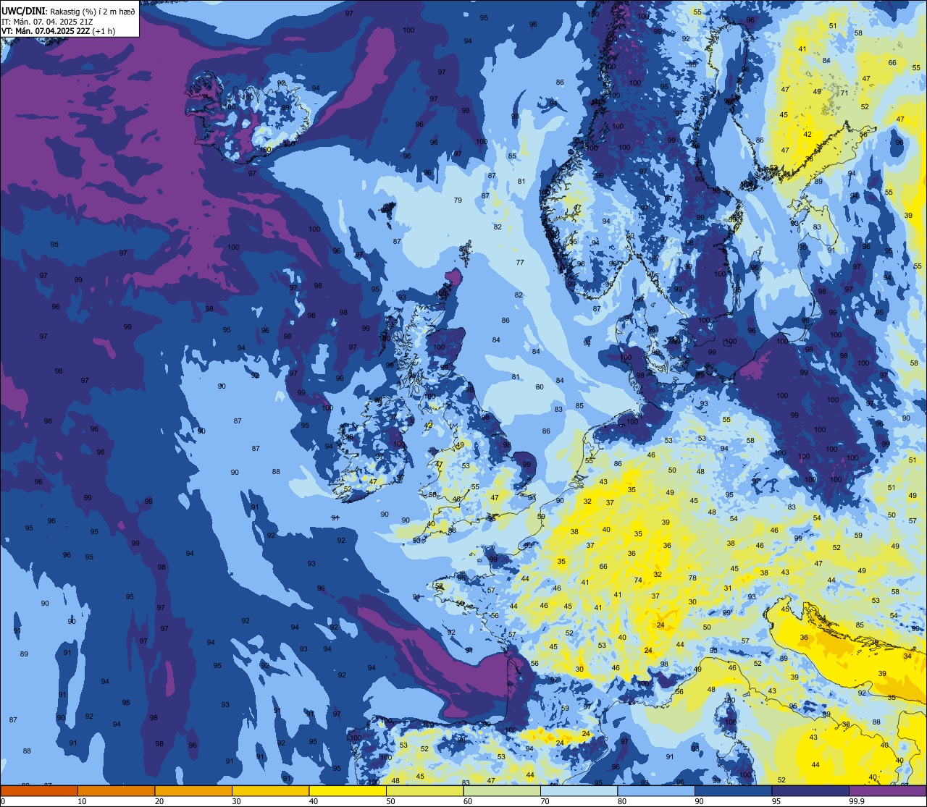This screenshot has width=927, height=807.
Task: Pick the 60–70 light green legend segment
Action: tap(502, 790)
